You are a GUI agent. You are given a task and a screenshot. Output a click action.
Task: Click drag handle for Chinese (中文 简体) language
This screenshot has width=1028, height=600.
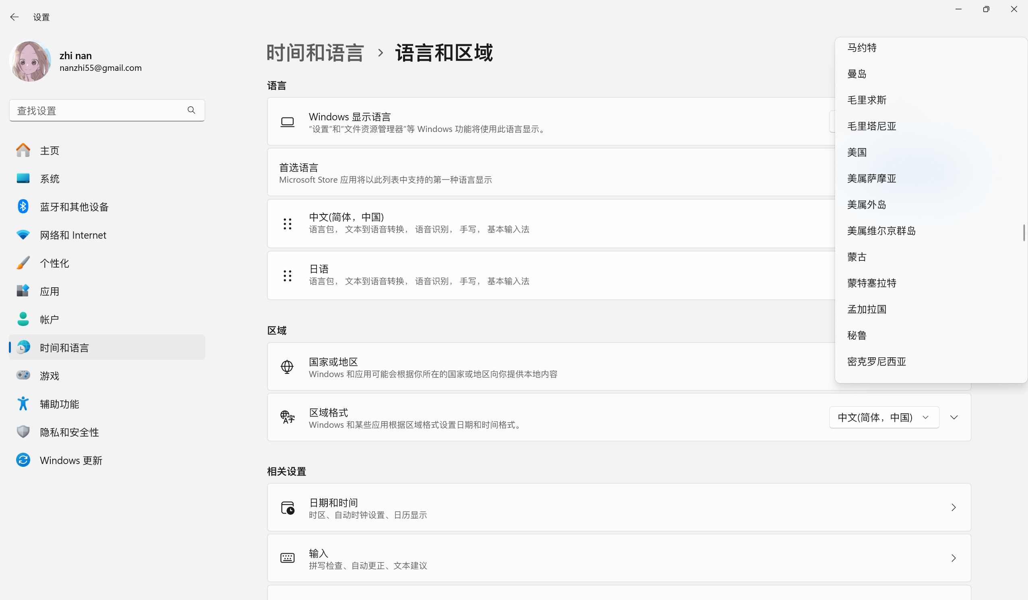click(287, 223)
